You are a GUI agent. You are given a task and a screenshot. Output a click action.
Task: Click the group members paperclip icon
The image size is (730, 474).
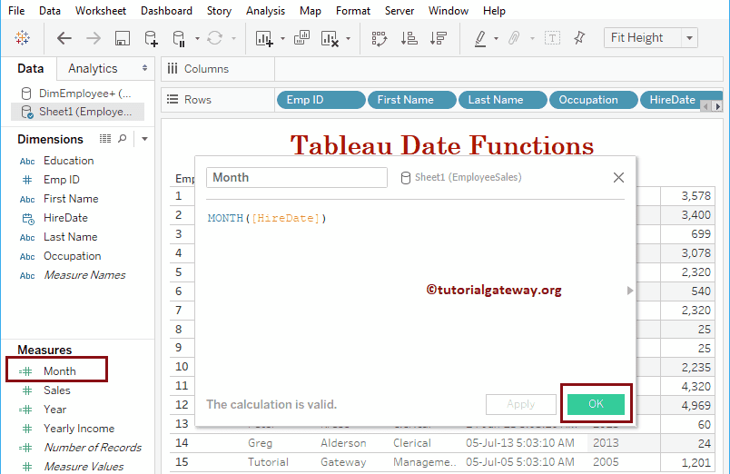tap(514, 38)
